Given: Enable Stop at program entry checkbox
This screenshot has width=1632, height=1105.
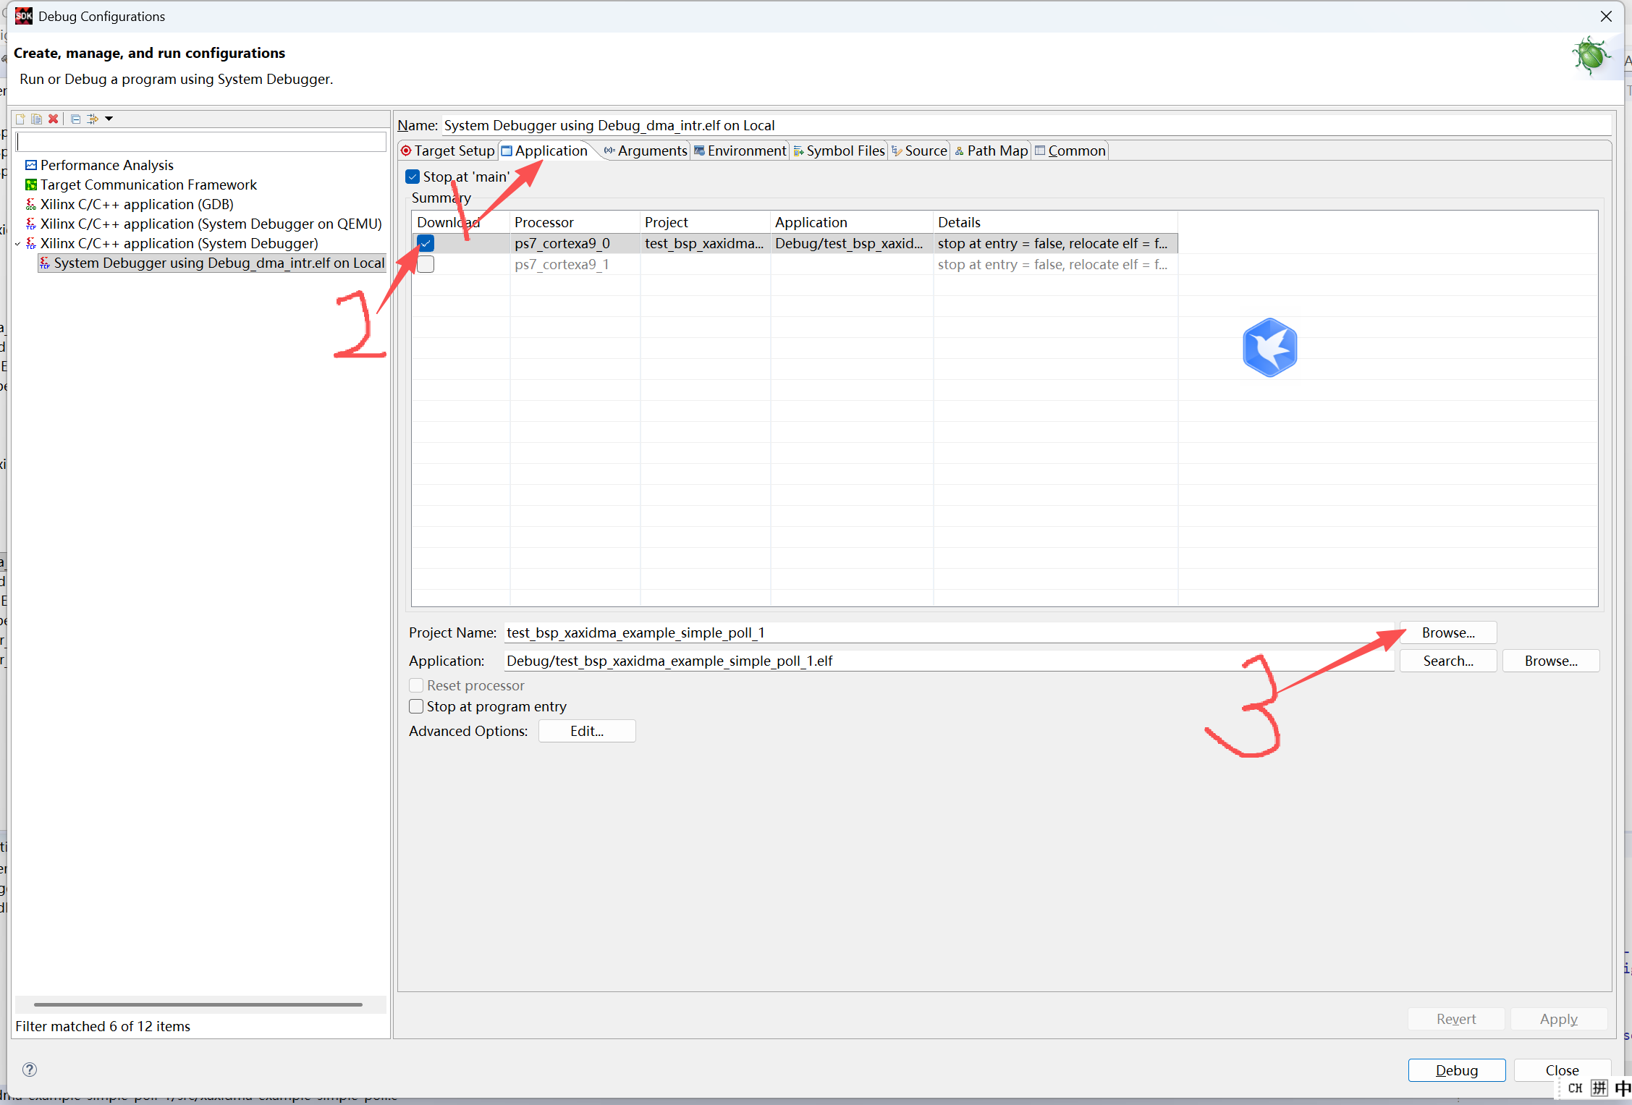Looking at the screenshot, I should coord(416,706).
